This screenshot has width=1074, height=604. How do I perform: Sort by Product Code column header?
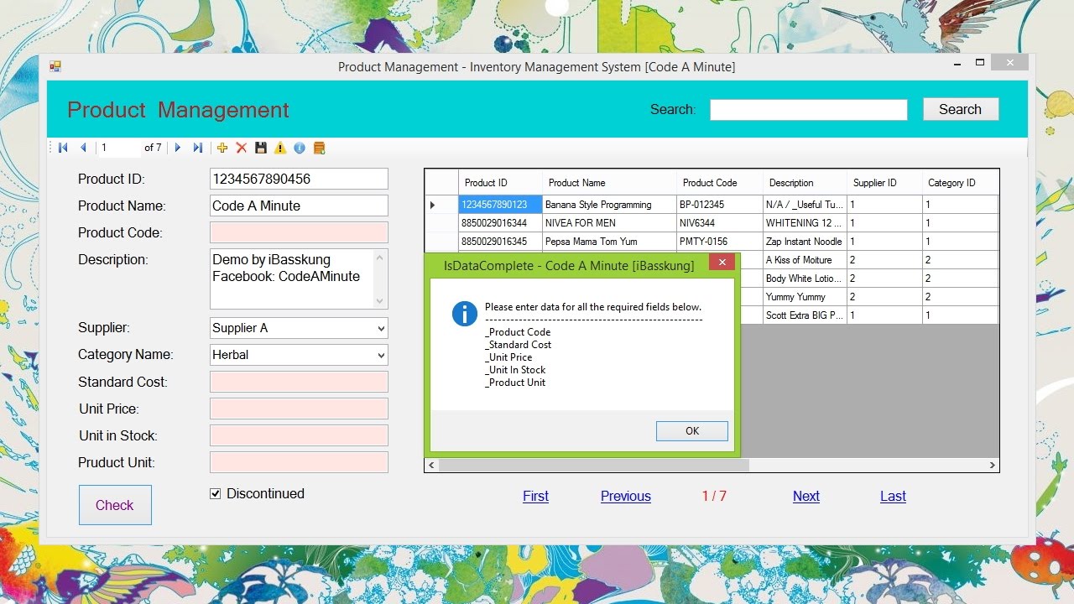(720, 183)
